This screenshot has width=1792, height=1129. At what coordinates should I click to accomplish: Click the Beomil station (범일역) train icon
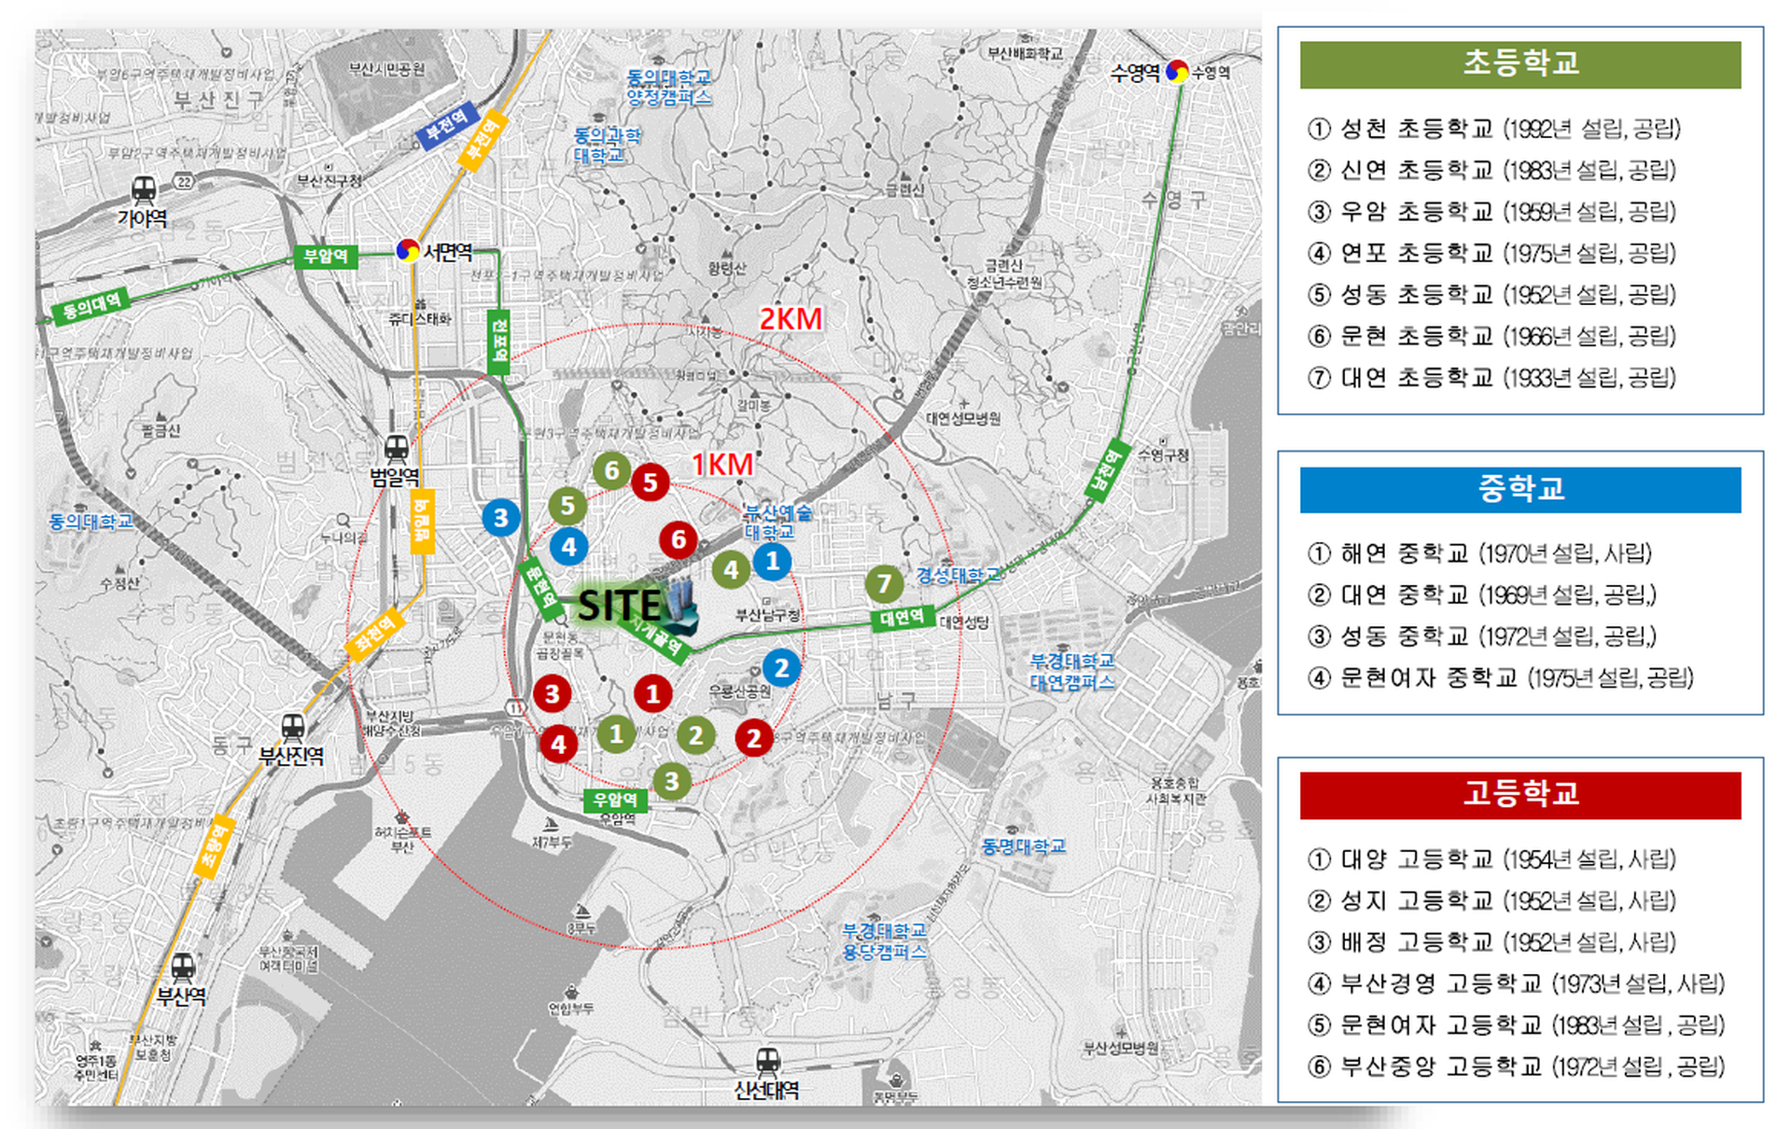click(x=397, y=449)
